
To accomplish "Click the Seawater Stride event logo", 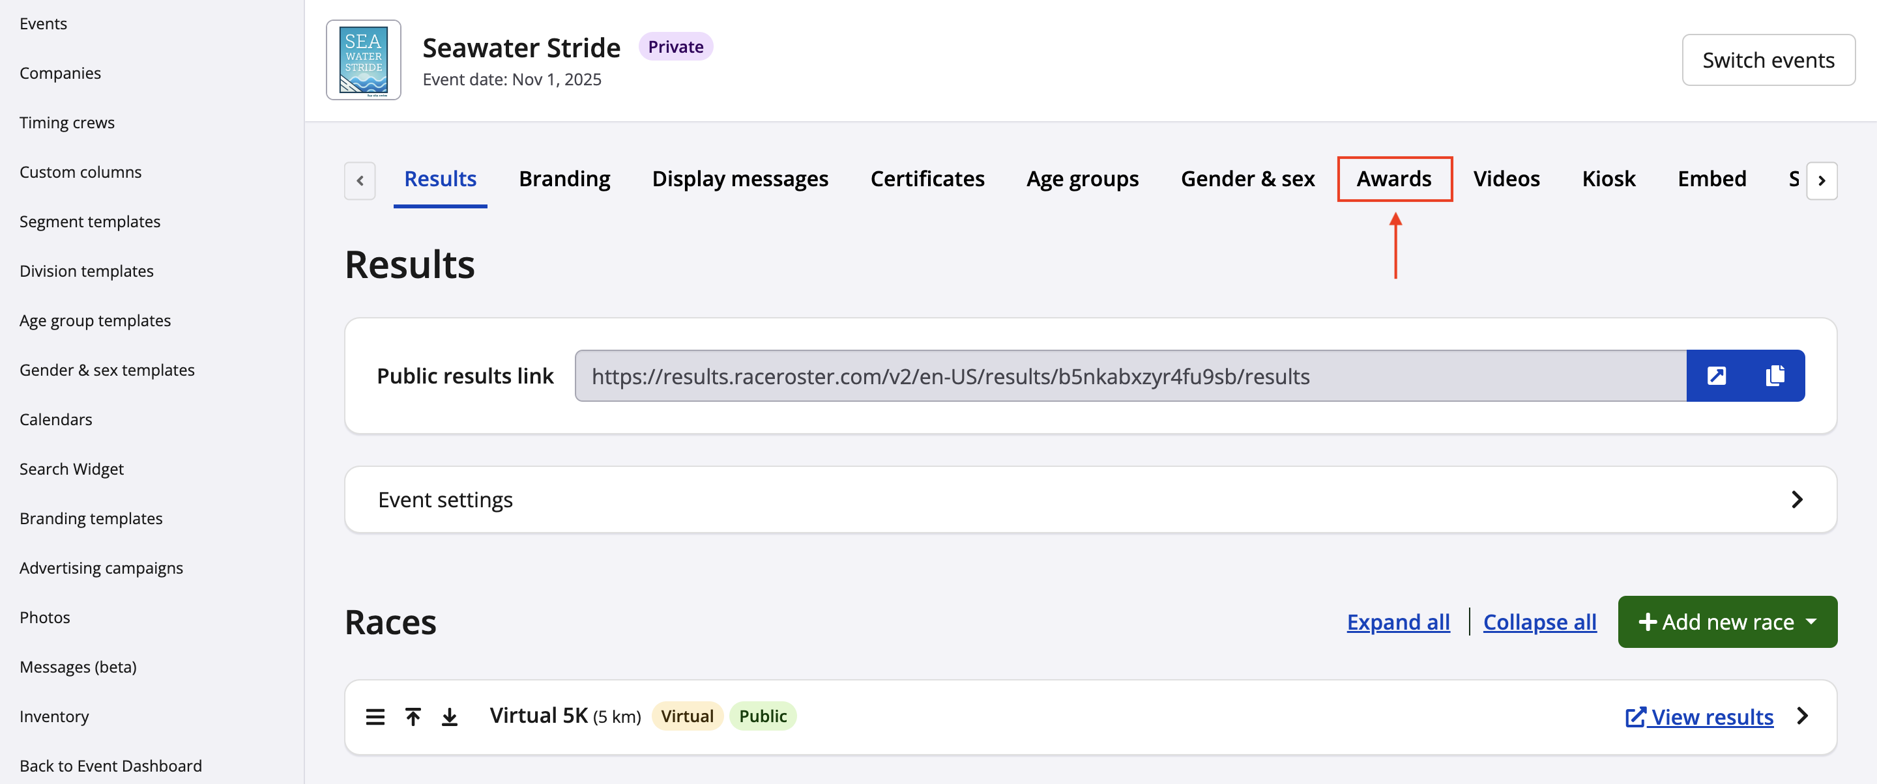I will 363,61.
